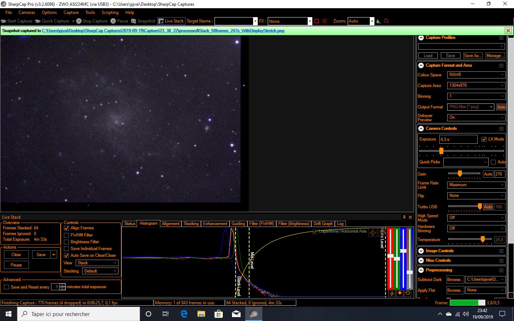This screenshot has width=514, height=321.
Task: Toggle the red reticule crosshair overlay icon
Action: (324, 21)
